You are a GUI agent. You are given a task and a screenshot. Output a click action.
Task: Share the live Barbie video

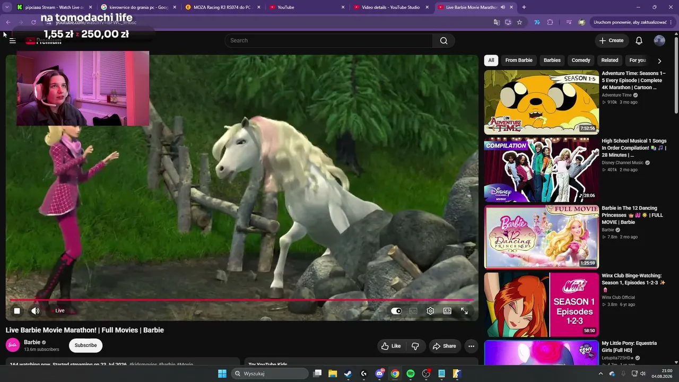pos(445,346)
